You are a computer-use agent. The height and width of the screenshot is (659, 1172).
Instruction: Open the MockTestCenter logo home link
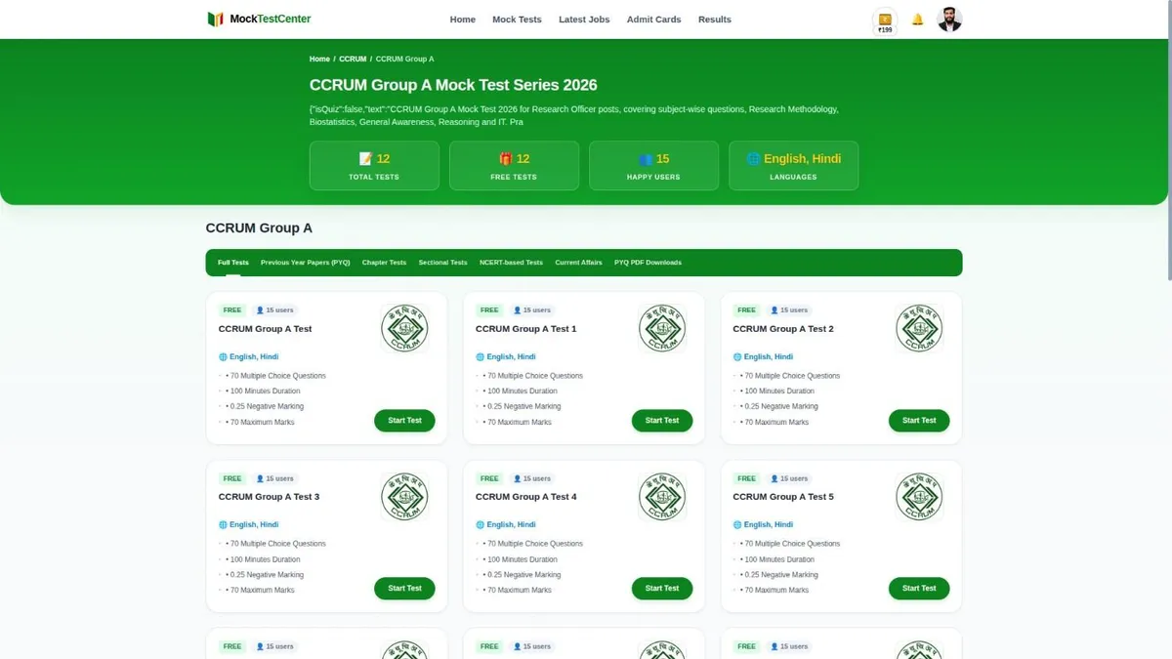pyautogui.click(x=259, y=19)
